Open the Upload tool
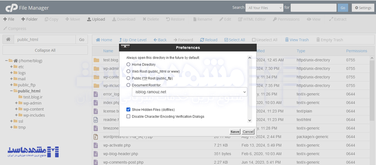The height and width of the screenshot is (165, 376). (x=96, y=19)
